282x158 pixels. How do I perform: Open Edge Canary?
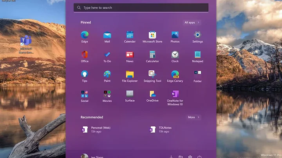pyautogui.click(x=175, y=76)
